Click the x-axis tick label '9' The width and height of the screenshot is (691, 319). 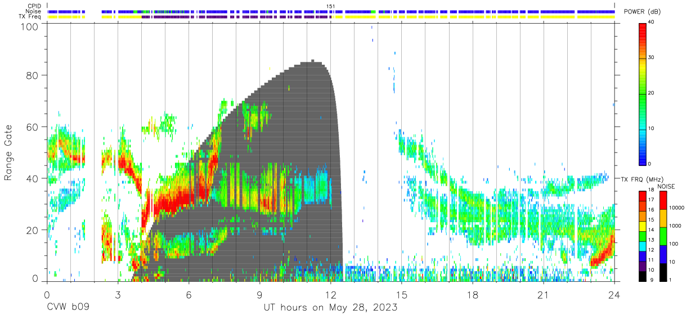[259, 295]
